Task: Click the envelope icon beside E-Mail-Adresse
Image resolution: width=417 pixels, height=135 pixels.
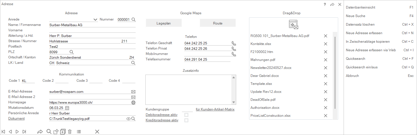Action: (x=133, y=92)
